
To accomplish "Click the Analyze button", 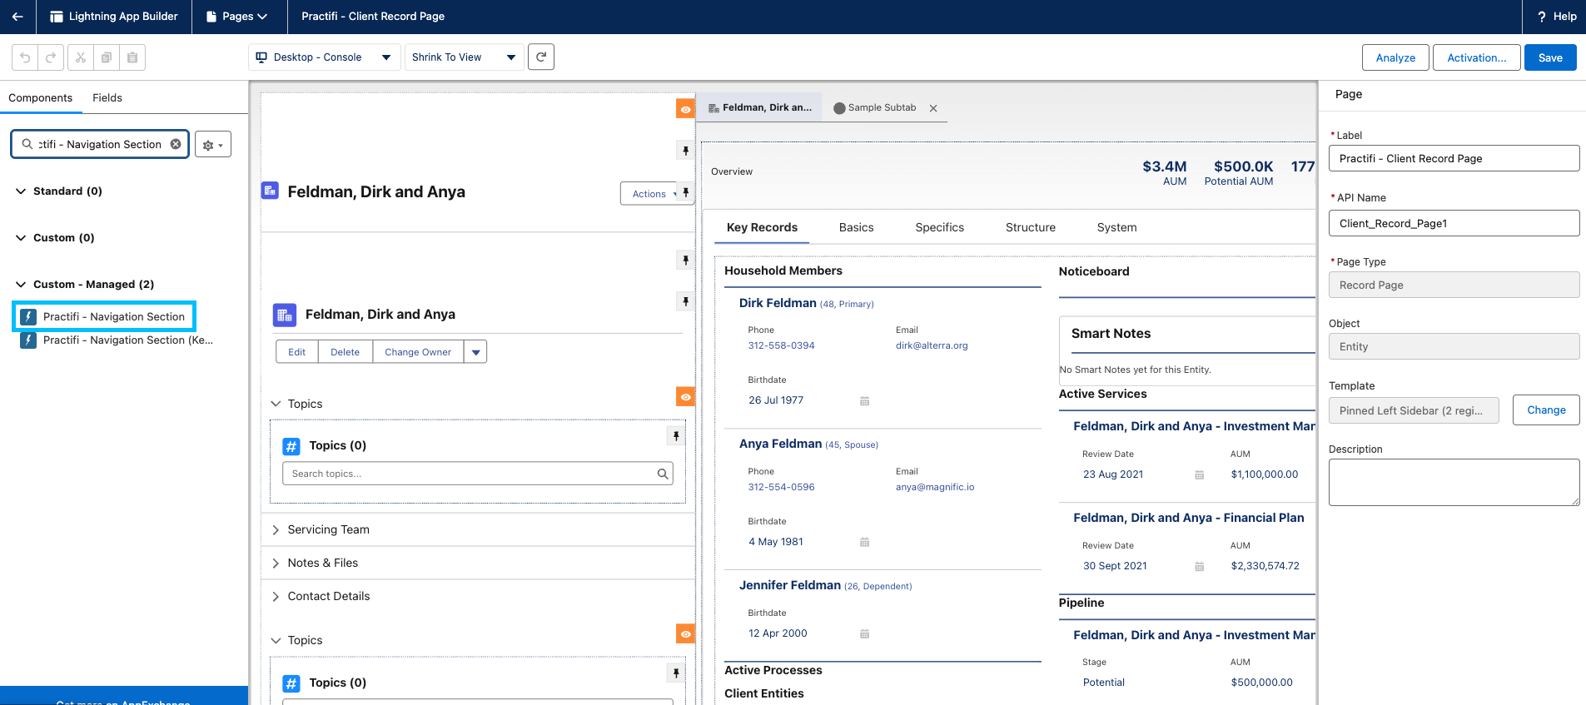I will pyautogui.click(x=1395, y=57).
